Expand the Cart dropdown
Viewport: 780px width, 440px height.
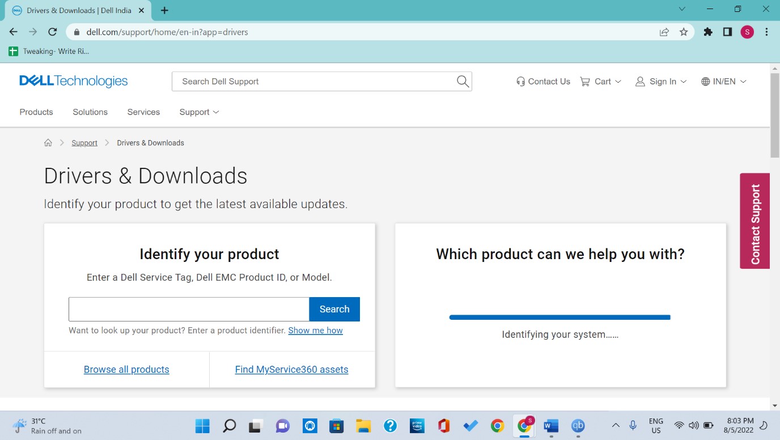pyautogui.click(x=601, y=82)
